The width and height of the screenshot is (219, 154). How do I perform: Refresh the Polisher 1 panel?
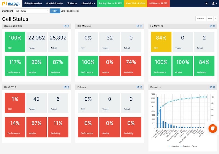coord(138,87)
